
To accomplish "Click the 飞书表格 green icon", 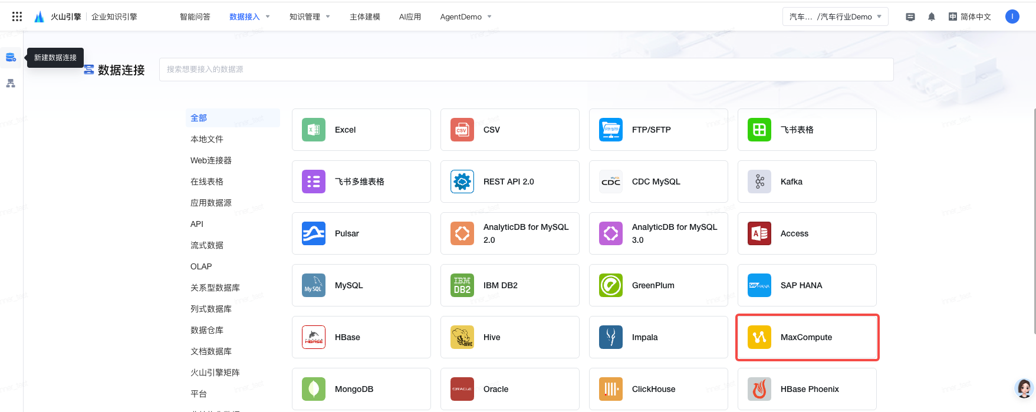I will (759, 130).
